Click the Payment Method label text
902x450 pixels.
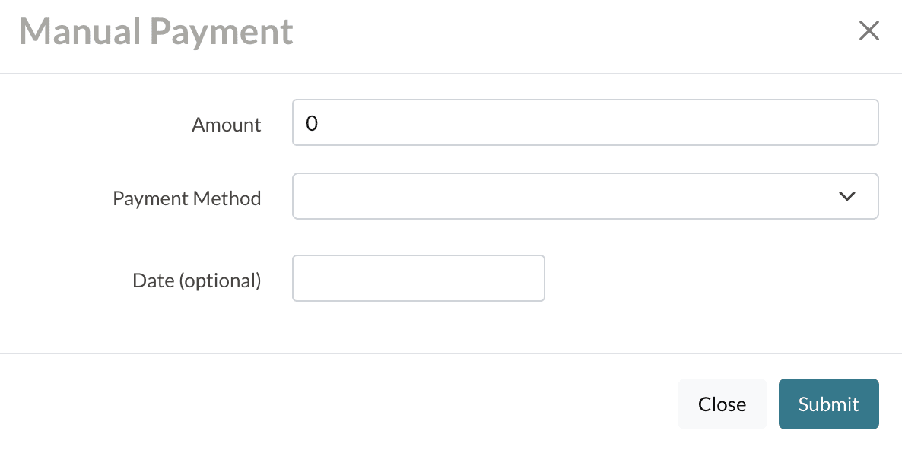(186, 198)
